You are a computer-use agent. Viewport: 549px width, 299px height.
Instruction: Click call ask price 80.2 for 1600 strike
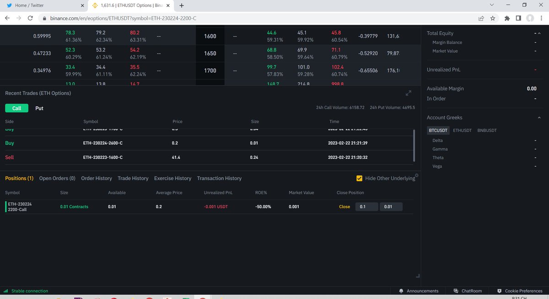(x=135, y=33)
